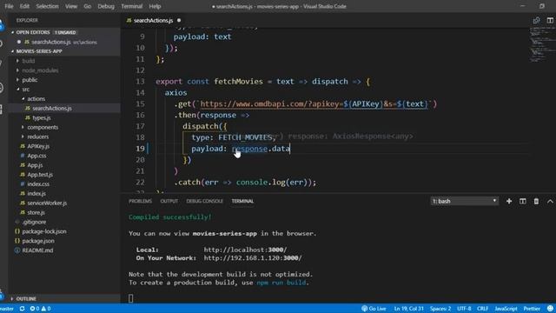
Task: Collapse the Open Editors section
Action: point(33,32)
